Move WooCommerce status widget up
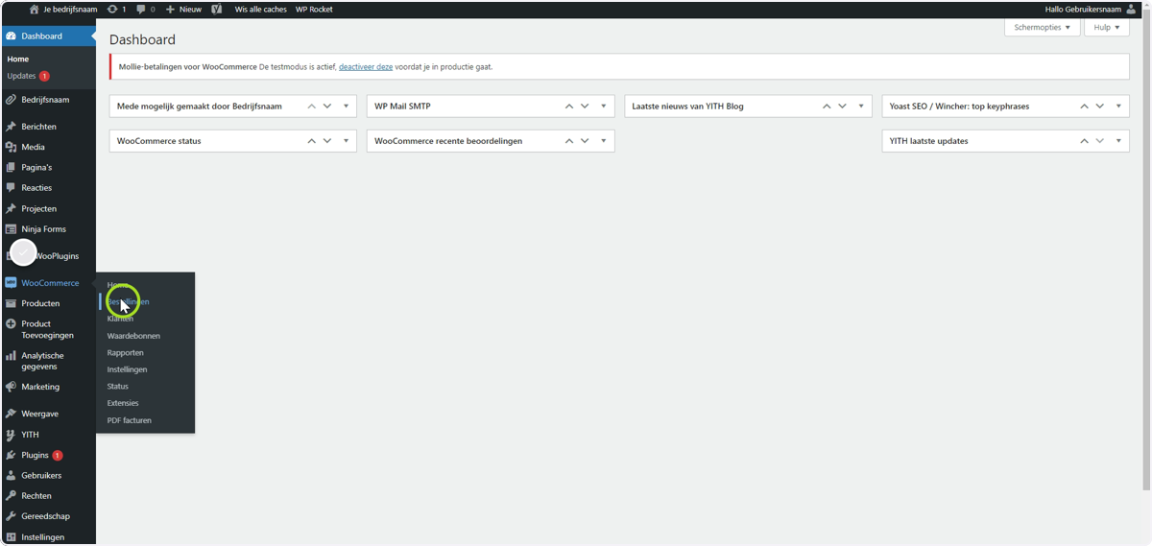Viewport: 1152px width, 546px height. (312, 141)
